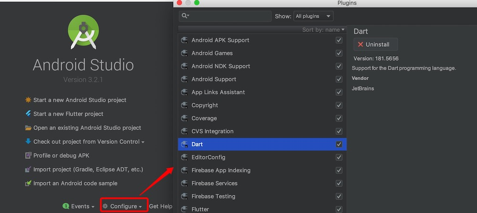
Task: Toggle the Android Games plugin checkbox
Action: tap(339, 53)
